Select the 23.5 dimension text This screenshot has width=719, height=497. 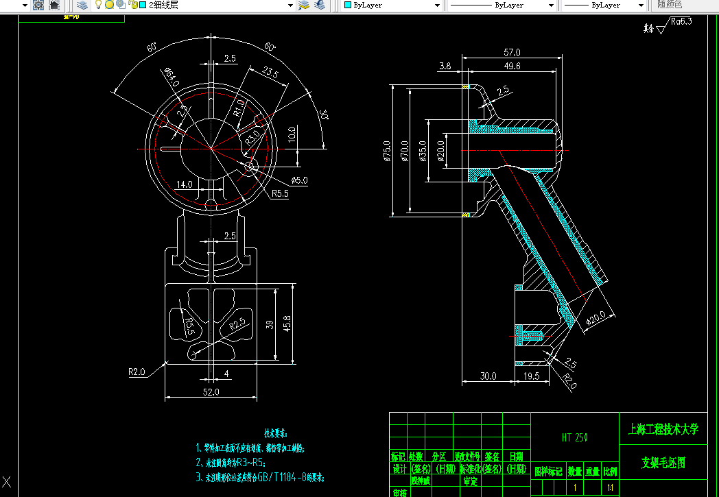coord(270,71)
